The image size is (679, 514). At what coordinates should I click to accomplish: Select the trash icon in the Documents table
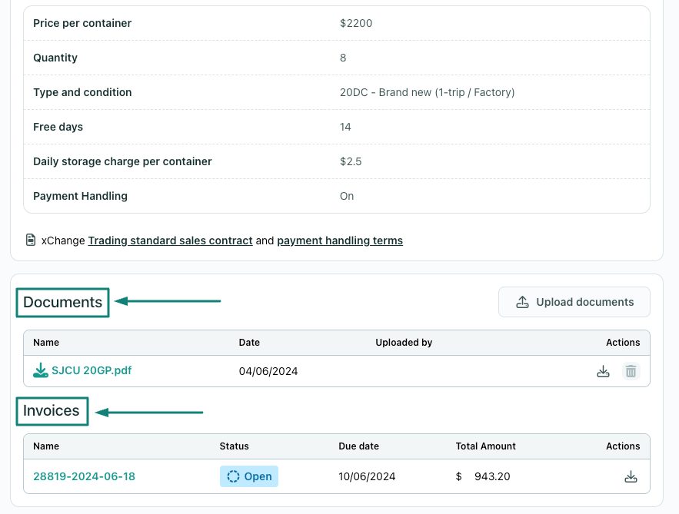pyautogui.click(x=631, y=370)
